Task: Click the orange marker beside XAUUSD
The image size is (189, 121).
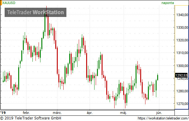Action: [x=1, y=3]
